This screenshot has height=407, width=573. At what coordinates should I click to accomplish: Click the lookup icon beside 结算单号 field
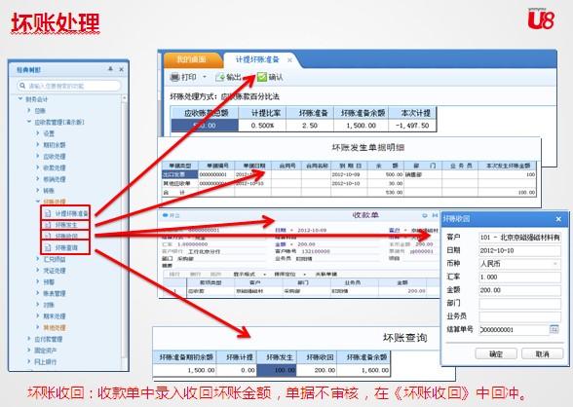[x=554, y=329]
